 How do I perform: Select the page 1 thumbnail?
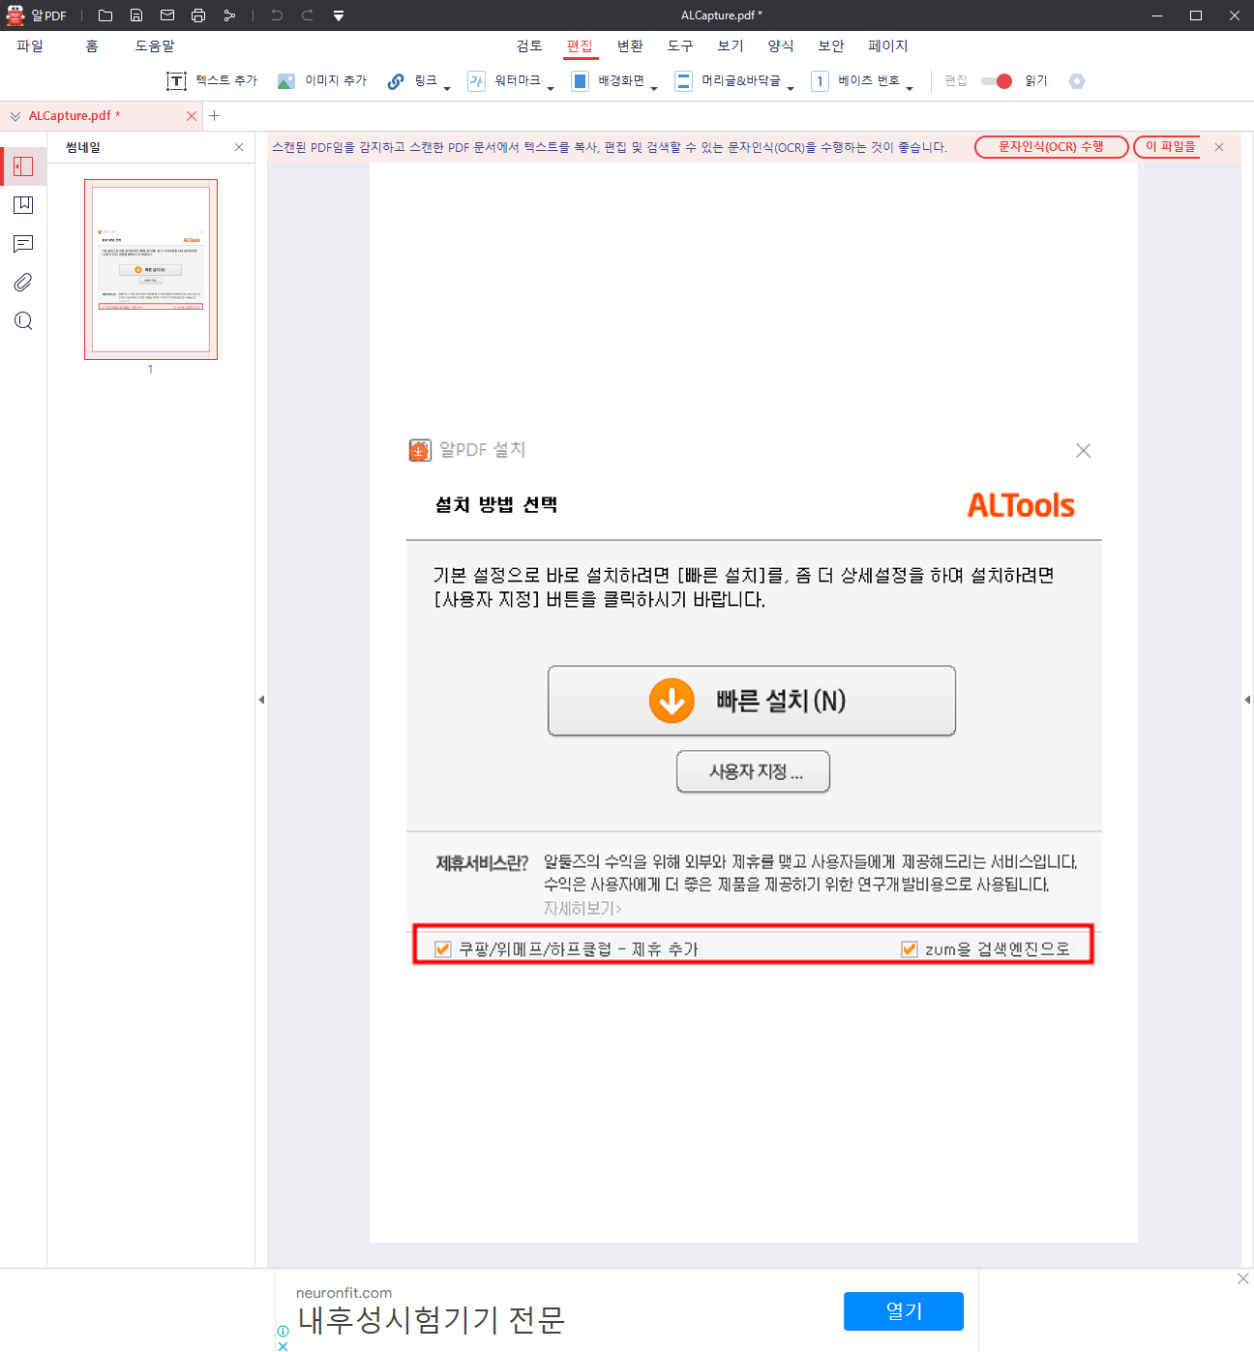(151, 270)
